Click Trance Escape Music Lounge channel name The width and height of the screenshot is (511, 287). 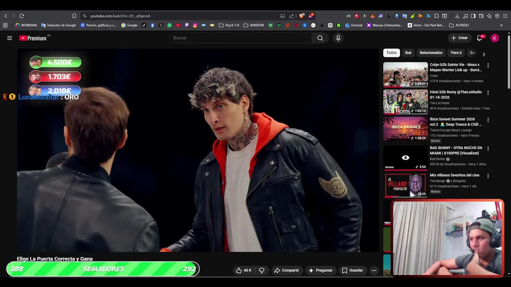(x=451, y=130)
